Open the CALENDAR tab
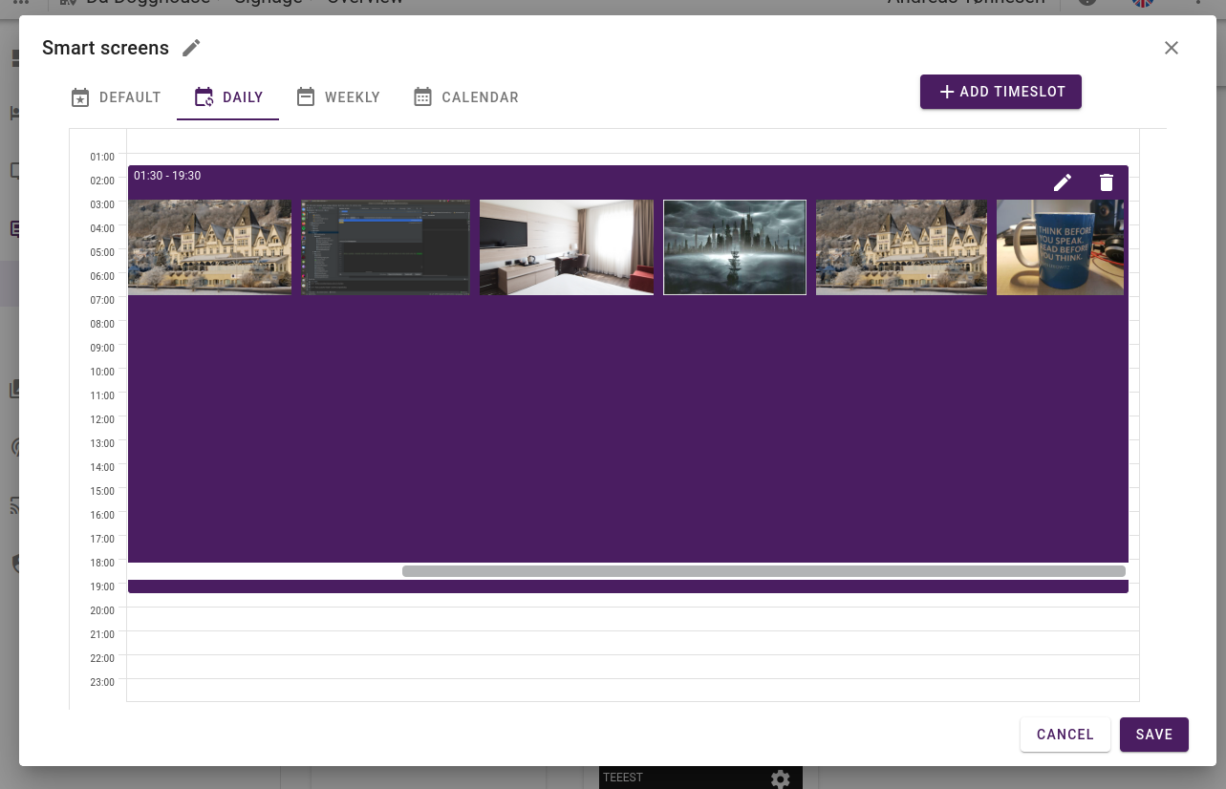The width and height of the screenshot is (1226, 789). click(465, 96)
